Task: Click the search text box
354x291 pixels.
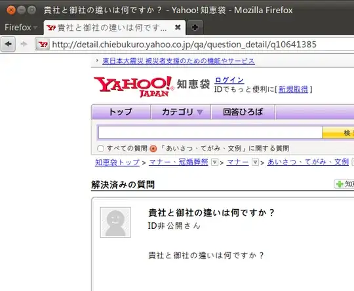Action: [x=210, y=132]
